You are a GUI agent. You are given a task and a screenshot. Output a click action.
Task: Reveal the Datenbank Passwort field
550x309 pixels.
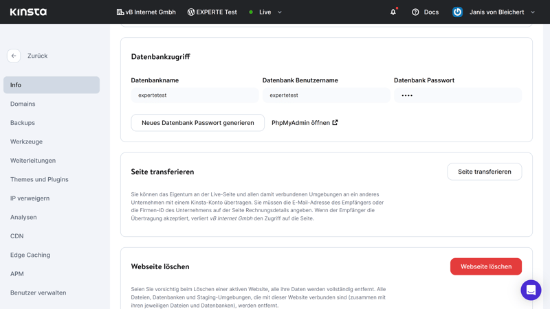pyautogui.click(x=457, y=95)
